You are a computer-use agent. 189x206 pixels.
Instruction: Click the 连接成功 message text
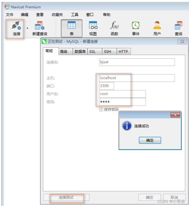coord(142,126)
